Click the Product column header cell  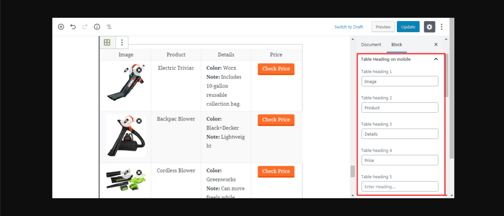176,55
